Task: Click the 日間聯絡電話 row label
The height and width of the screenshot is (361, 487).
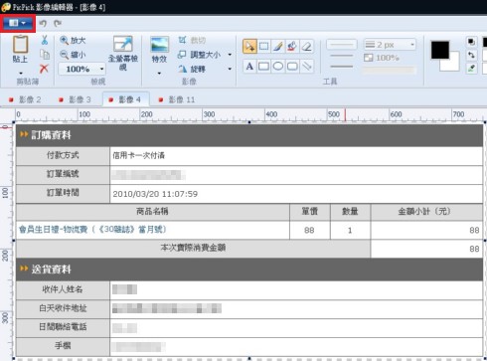Action: click(63, 327)
